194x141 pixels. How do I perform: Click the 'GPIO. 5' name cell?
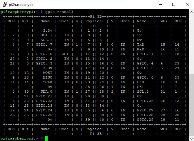(145, 68)
